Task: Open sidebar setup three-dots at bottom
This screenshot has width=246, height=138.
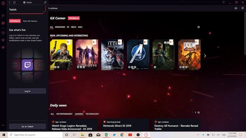Action: coord(3,125)
